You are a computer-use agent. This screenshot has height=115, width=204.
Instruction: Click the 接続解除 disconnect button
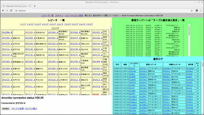click(x=6, y=108)
